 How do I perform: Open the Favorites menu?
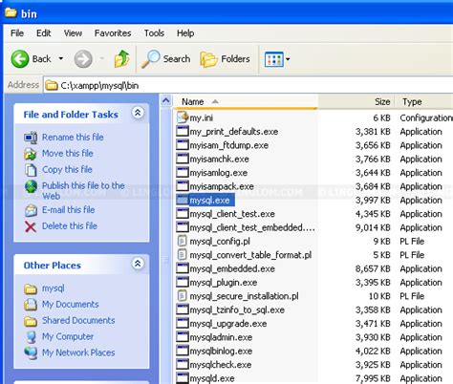pyautogui.click(x=113, y=33)
